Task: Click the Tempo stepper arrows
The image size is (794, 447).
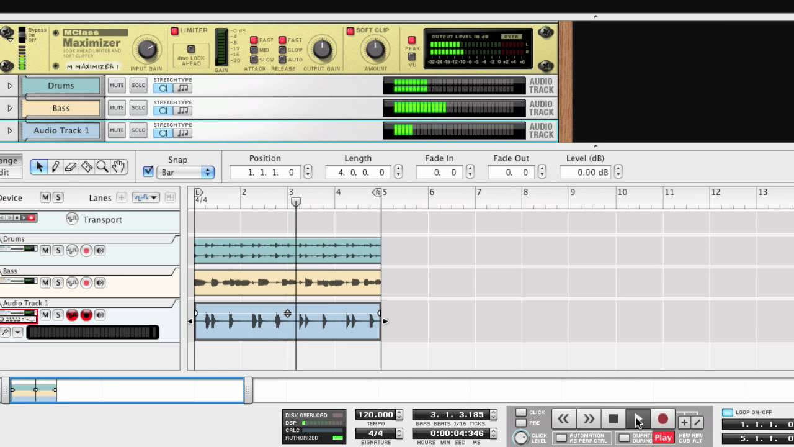Action: 399,415
